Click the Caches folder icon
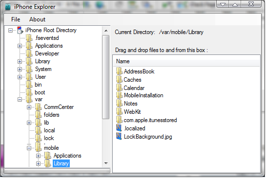 tap(120, 79)
